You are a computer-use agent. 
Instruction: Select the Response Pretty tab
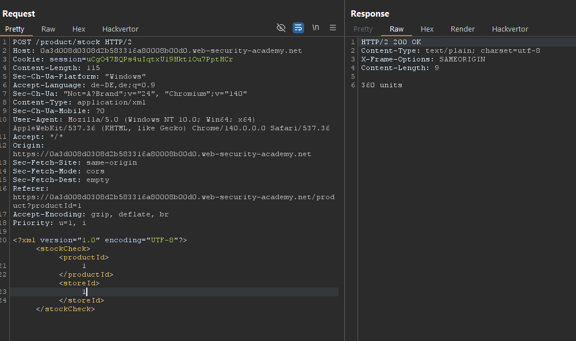pyautogui.click(x=363, y=29)
